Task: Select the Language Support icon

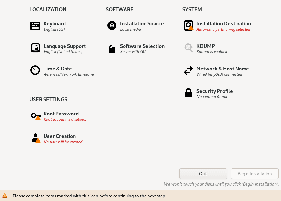Action: click(35, 48)
